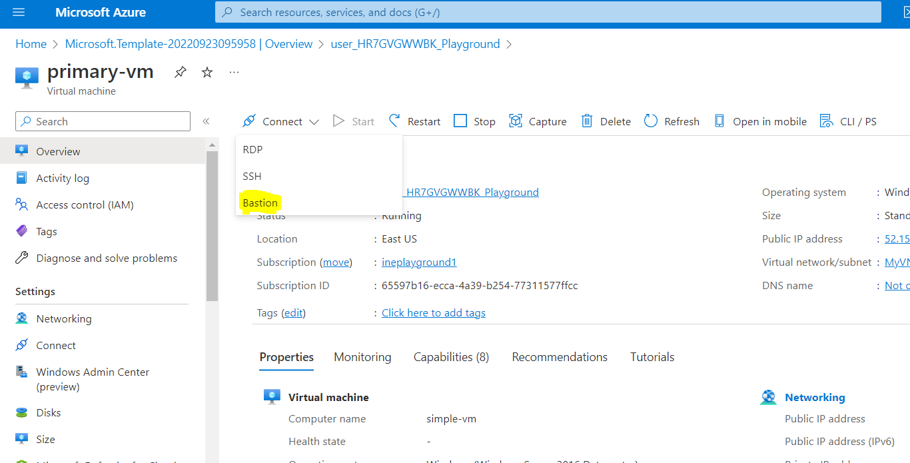Pin primary-vm to dashboard
The width and height of the screenshot is (910, 463).
coord(181,72)
